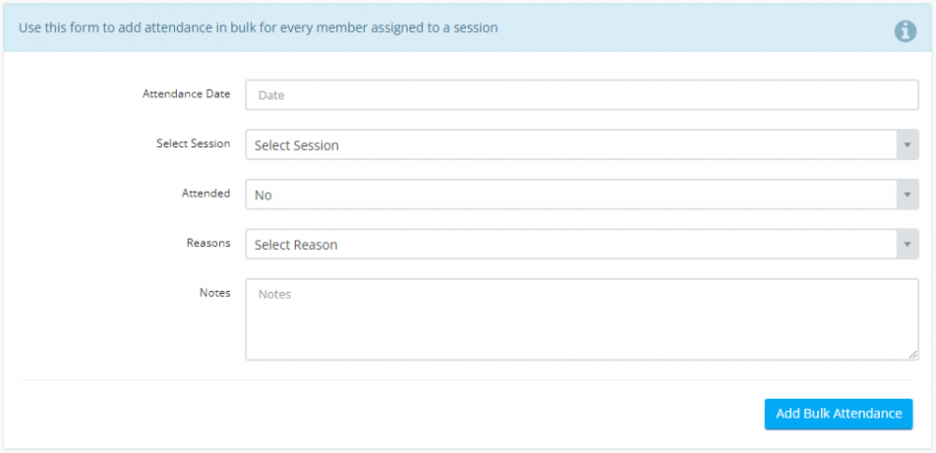Click the info icon in the blue banner
The height and width of the screenshot is (453, 936).
coord(905,31)
